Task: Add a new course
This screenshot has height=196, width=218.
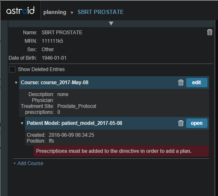Action: click(28, 163)
